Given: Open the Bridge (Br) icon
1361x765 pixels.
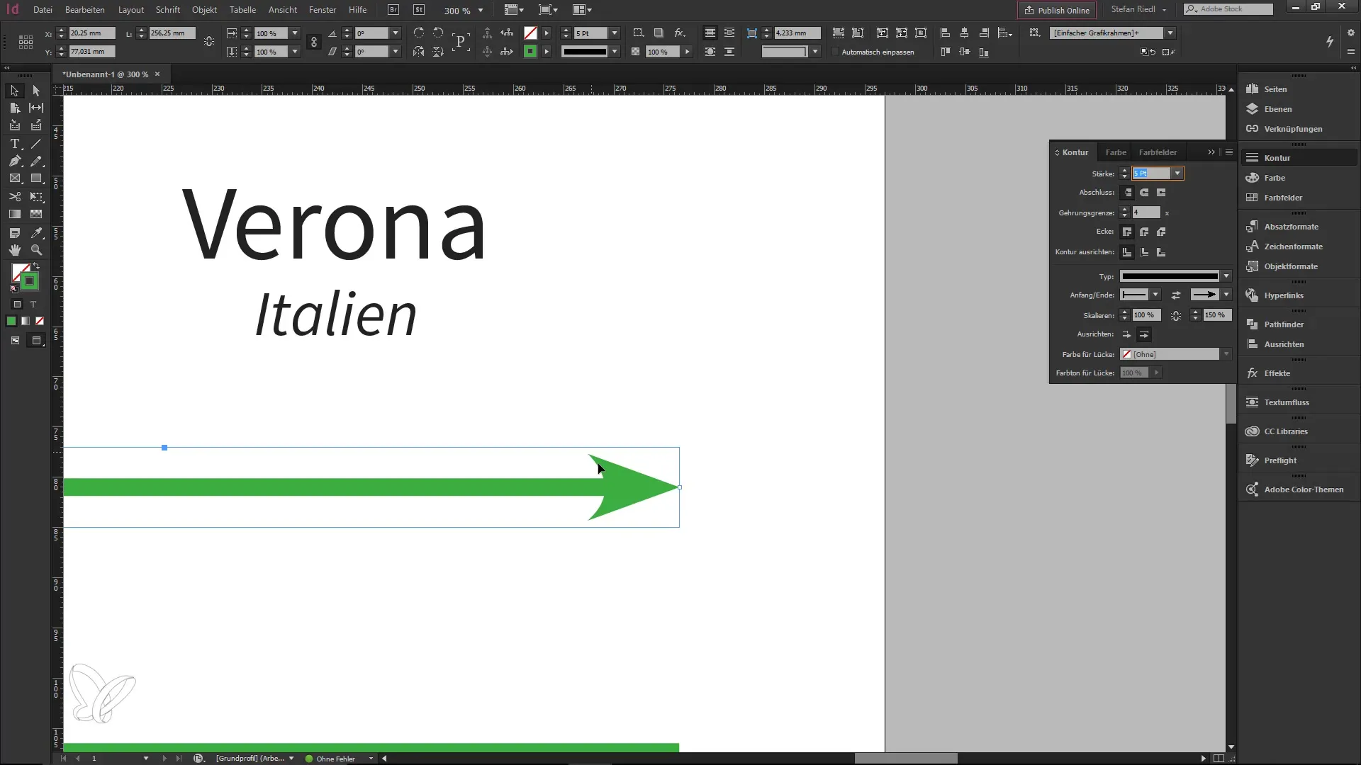Looking at the screenshot, I should pyautogui.click(x=393, y=10).
